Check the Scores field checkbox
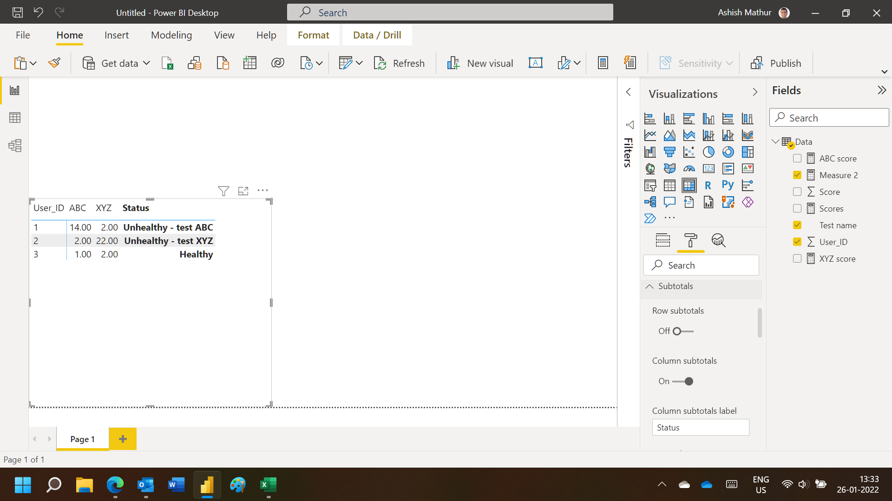This screenshot has height=501, width=892. point(797,209)
